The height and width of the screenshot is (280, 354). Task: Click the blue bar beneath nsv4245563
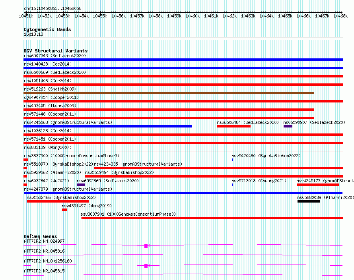pyautogui.click(x=108, y=126)
